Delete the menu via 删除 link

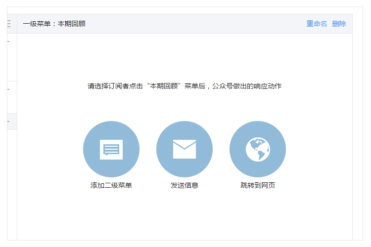click(x=339, y=24)
